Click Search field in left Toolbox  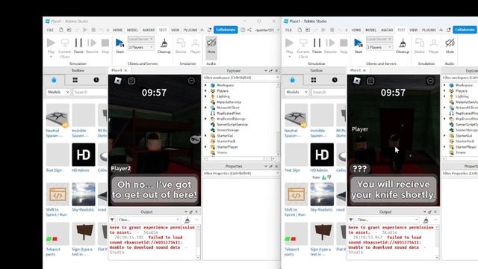(x=90, y=92)
